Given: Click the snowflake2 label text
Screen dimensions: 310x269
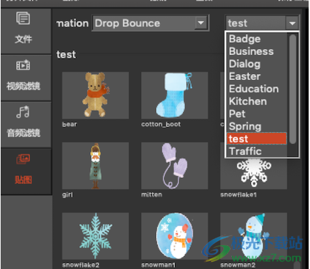Looking at the screenshot, I should point(81,265).
